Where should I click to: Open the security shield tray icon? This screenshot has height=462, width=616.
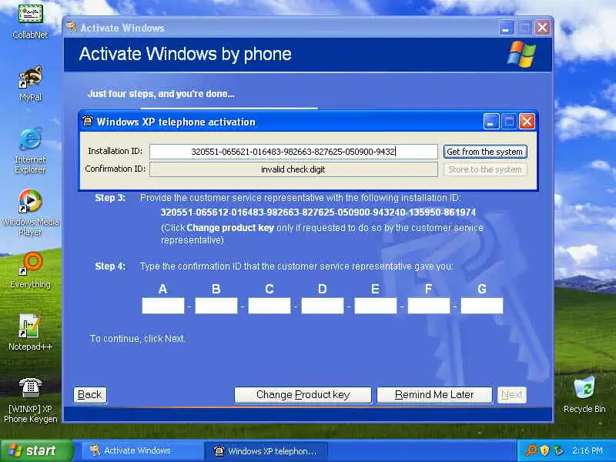[x=544, y=450]
